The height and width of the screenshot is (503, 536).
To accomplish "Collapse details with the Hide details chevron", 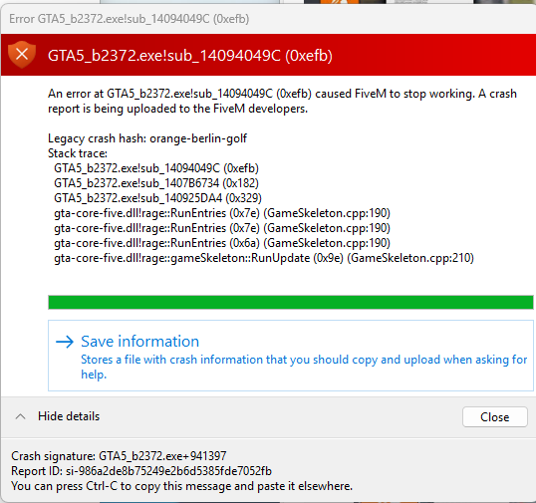I will pos(21,416).
